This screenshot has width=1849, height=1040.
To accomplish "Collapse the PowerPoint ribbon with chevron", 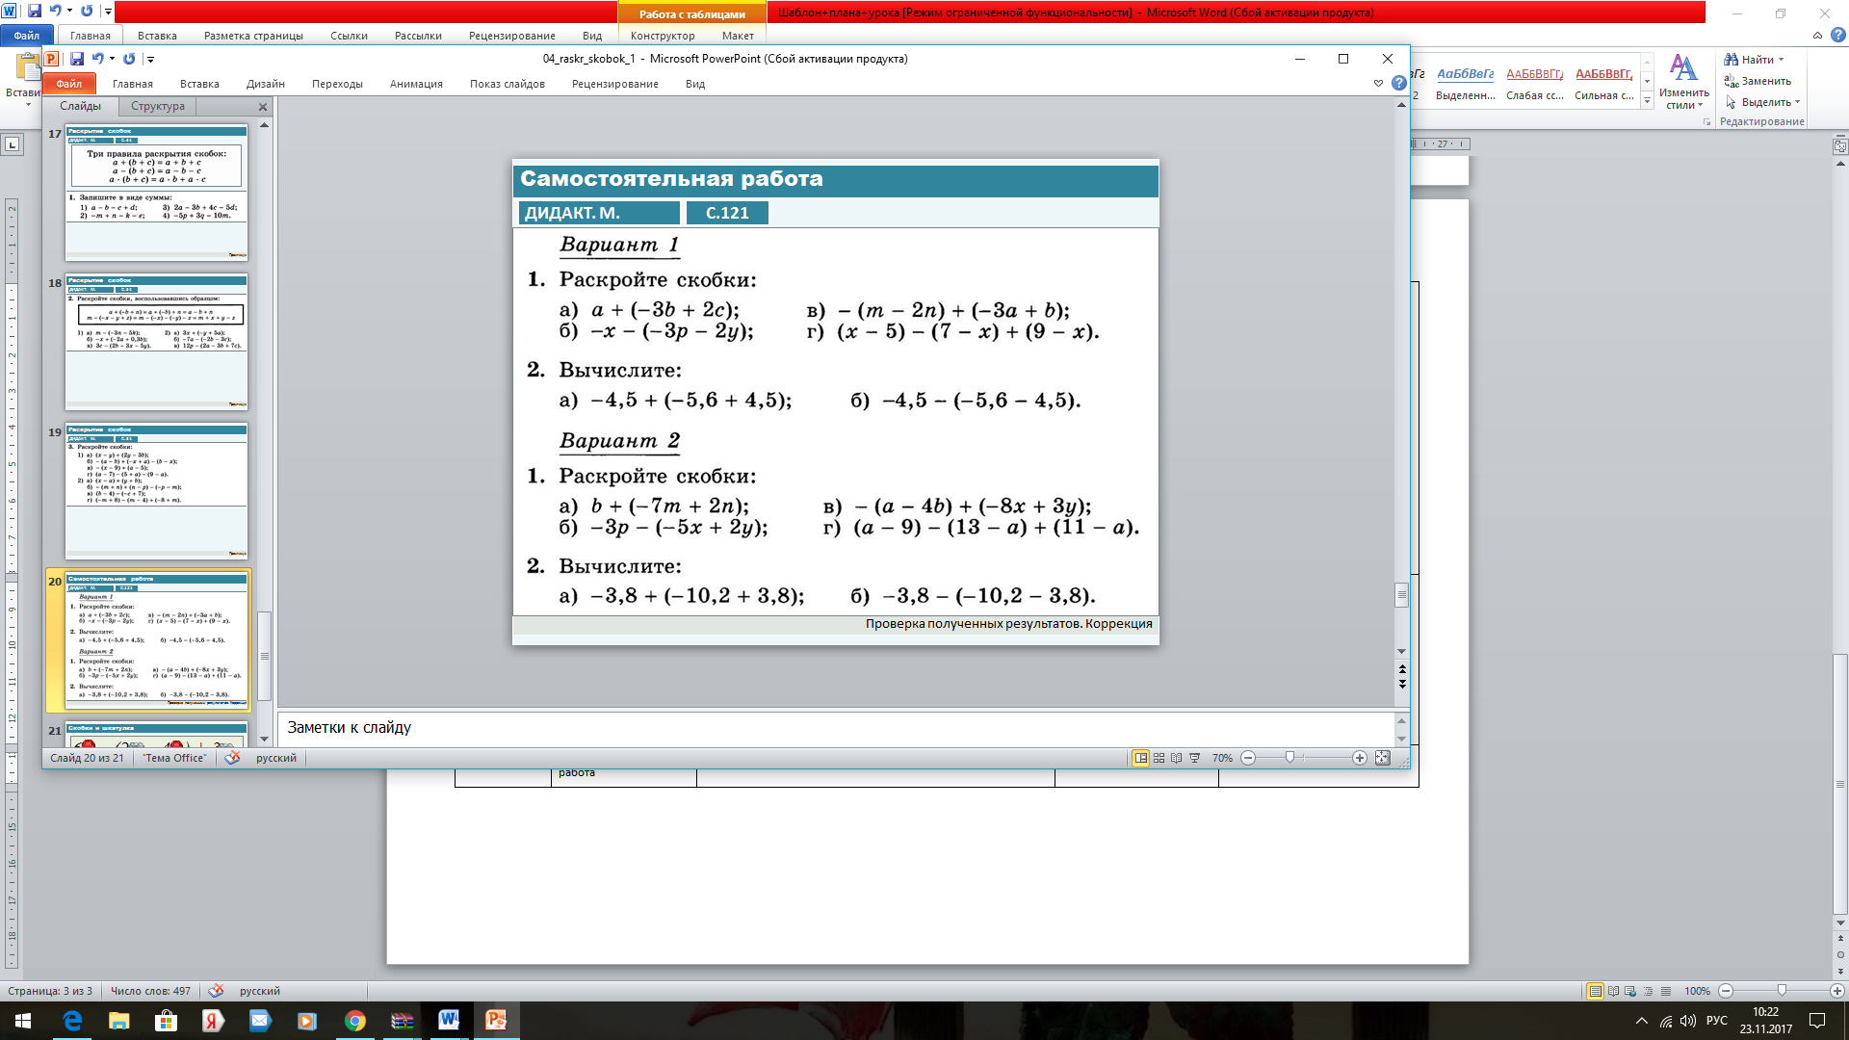I will point(1378,84).
